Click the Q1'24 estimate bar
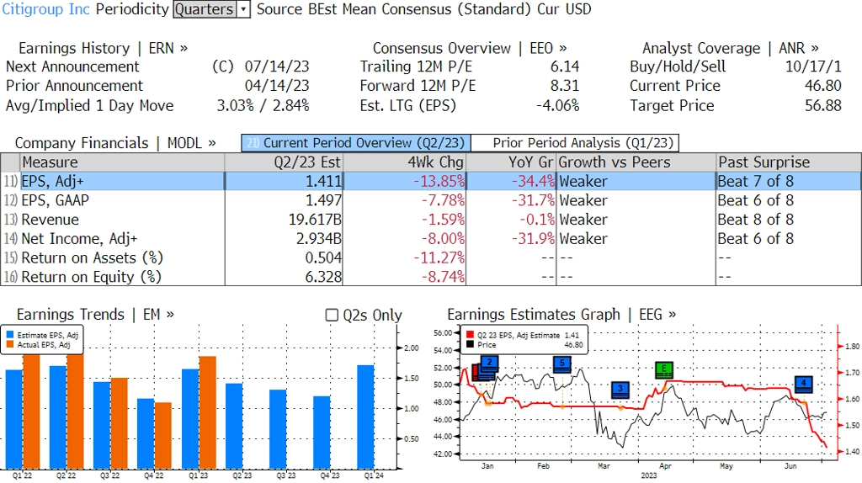The width and height of the screenshot is (862, 483). tap(365, 417)
